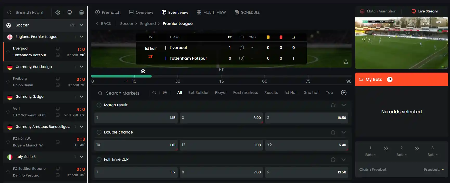Favorite the FC Sudtirol Bolzano match
Image resolution: width=450 pixels, height=183 pixels.
[x=8, y=172]
